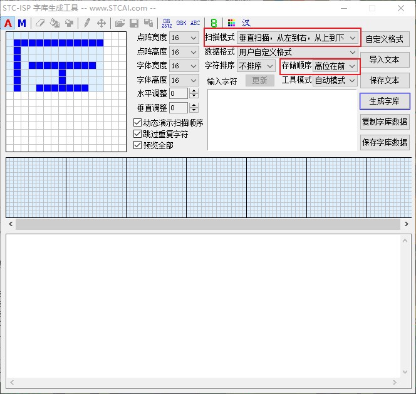Open the 点阵高度 dropdown

click(184, 52)
